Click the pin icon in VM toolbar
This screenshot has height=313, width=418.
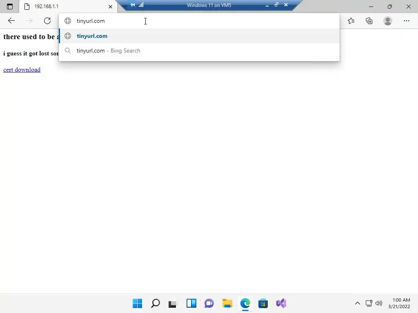[133, 5]
